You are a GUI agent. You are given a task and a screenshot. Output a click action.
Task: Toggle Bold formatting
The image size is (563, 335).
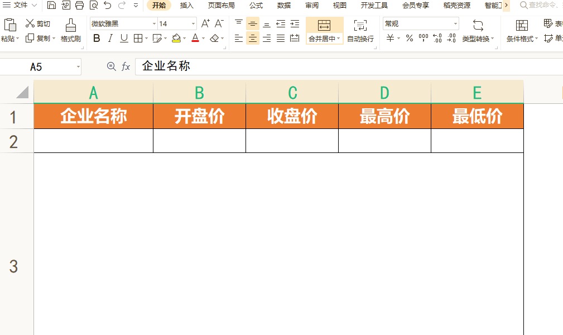point(97,38)
